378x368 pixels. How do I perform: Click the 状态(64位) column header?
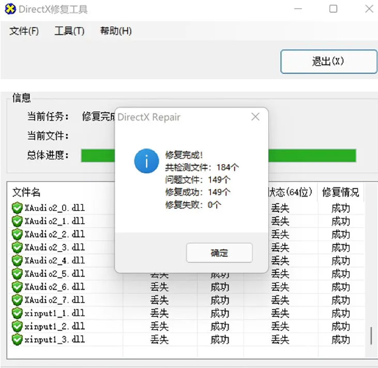[291, 193]
